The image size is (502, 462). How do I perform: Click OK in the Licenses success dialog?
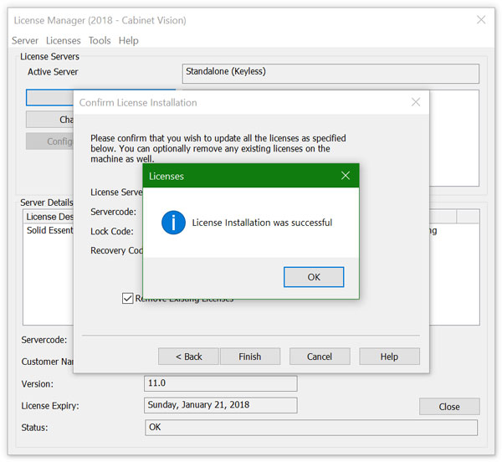click(314, 277)
